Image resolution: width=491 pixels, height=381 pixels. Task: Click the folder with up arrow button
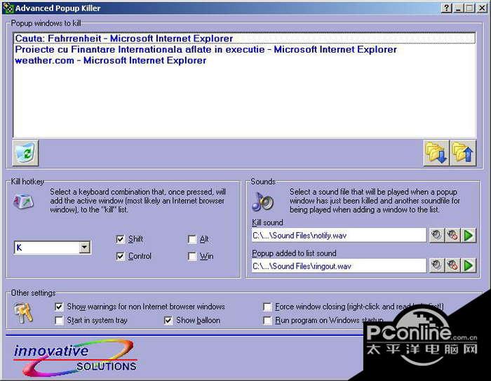click(x=463, y=153)
